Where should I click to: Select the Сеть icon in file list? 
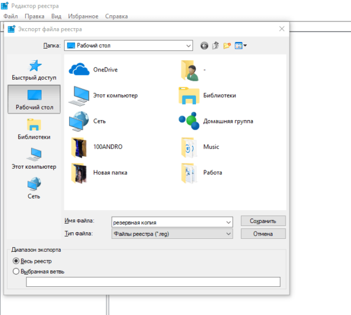click(x=79, y=121)
